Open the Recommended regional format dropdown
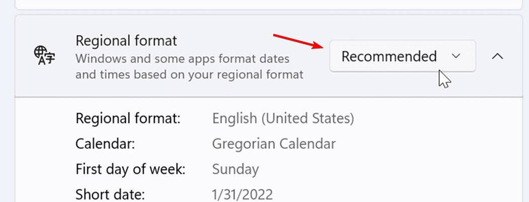This screenshot has height=202, width=529. tap(403, 56)
